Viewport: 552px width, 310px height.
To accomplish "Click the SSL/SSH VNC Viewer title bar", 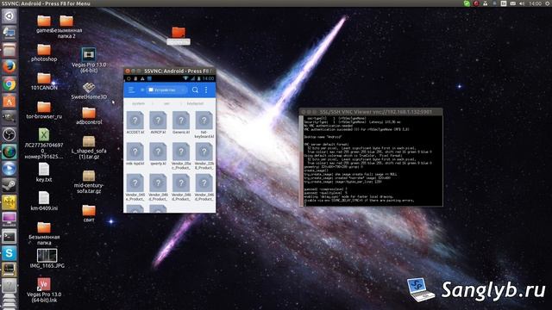I will click(x=371, y=112).
